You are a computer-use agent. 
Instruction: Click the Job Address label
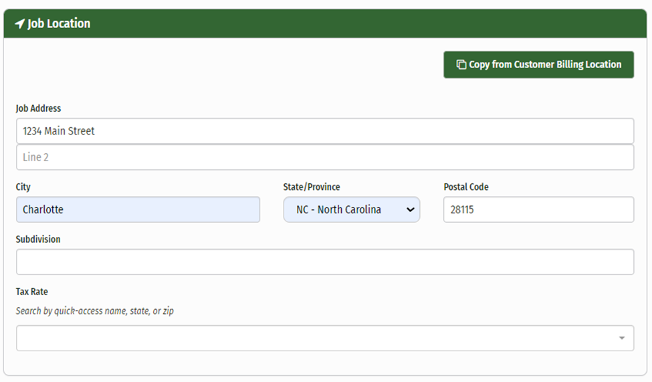(38, 108)
